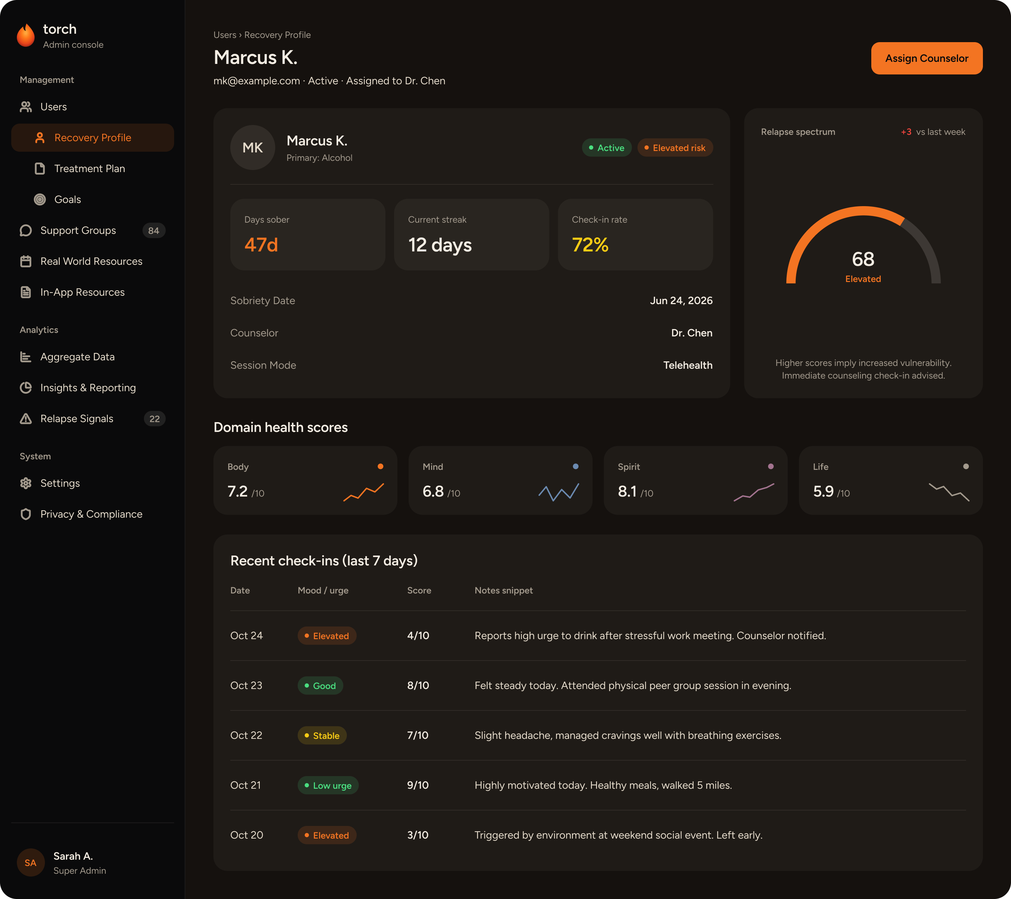Select the Low urge badge for Oct 21
1011x899 pixels.
point(328,786)
